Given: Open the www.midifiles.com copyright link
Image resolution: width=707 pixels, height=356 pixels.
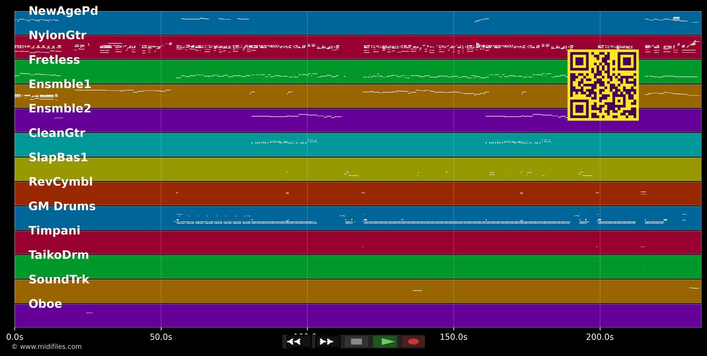Looking at the screenshot, I should pos(46,347).
